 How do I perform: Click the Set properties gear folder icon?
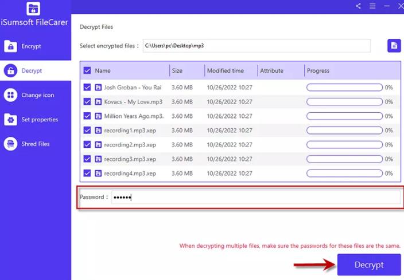click(10, 120)
